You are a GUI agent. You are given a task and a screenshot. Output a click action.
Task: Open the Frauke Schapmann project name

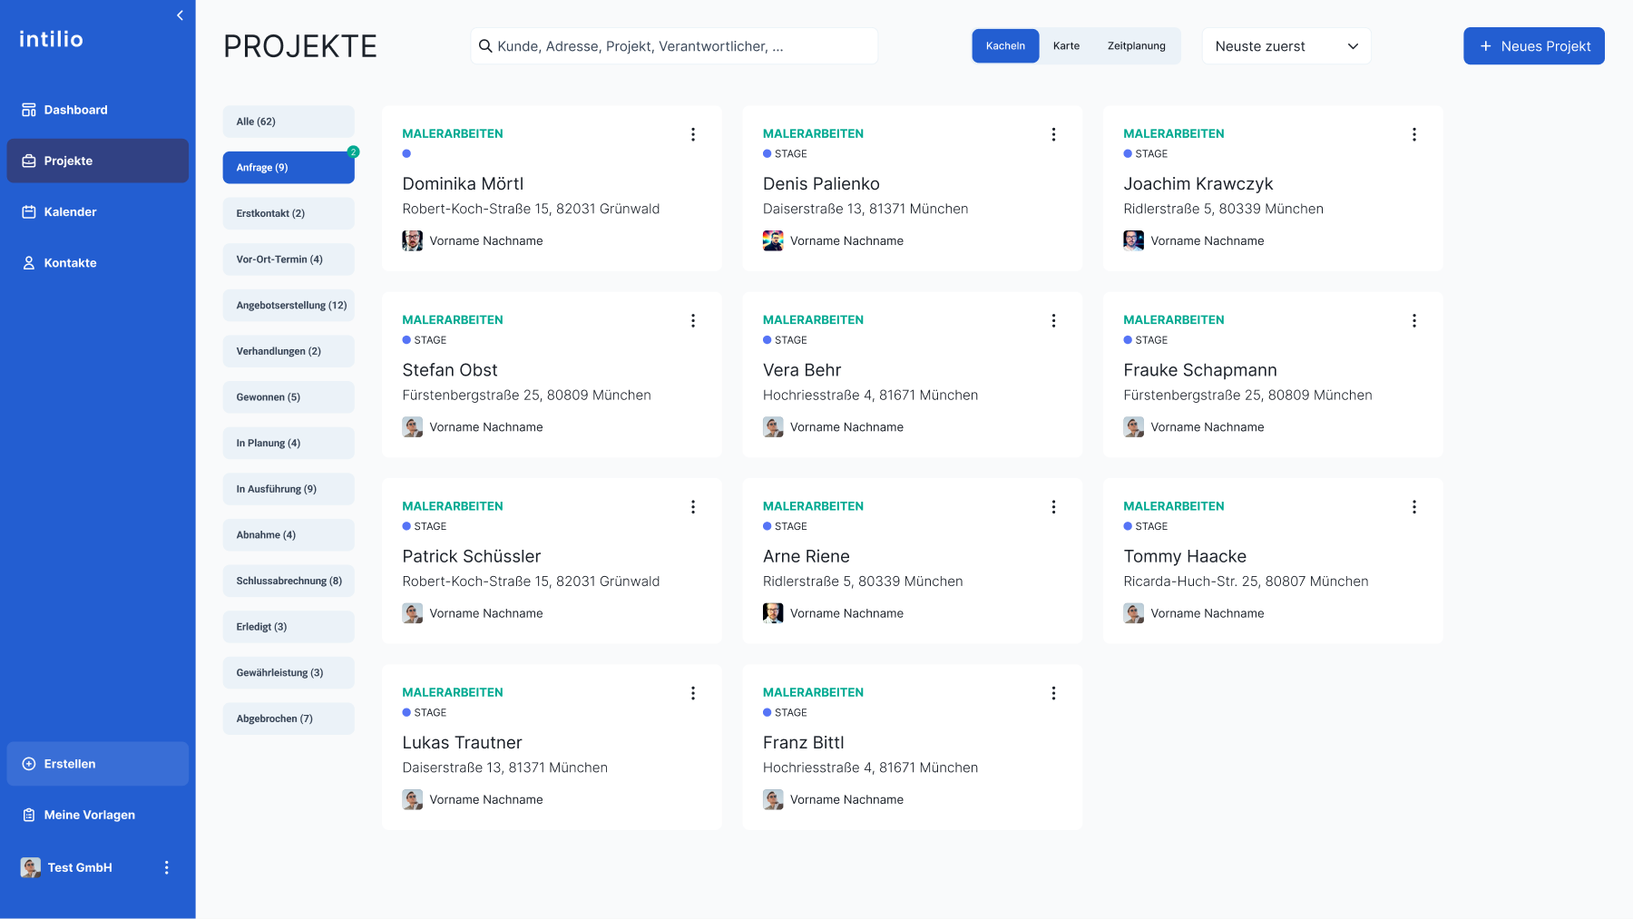pyautogui.click(x=1200, y=370)
